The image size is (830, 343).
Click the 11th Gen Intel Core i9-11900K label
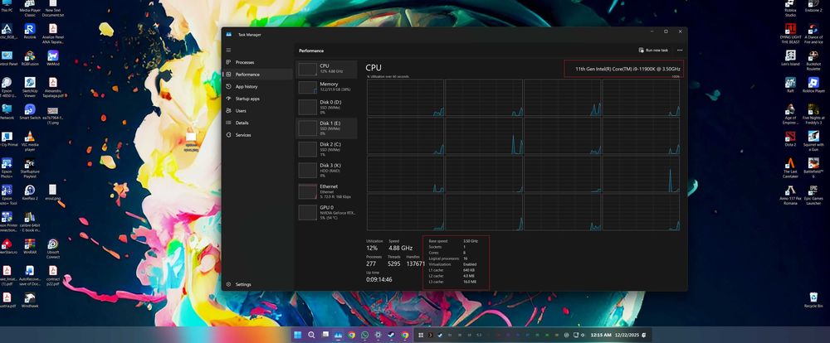point(627,70)
